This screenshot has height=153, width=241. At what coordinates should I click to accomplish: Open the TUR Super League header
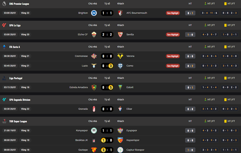pyautogui.click(x=18, y=121)
